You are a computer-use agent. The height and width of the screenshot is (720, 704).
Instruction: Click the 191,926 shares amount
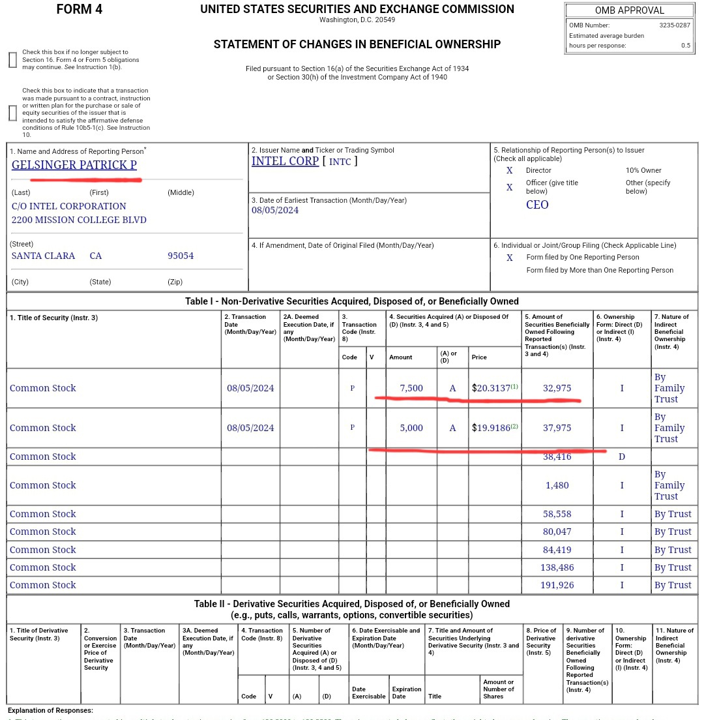pos(557,586)
